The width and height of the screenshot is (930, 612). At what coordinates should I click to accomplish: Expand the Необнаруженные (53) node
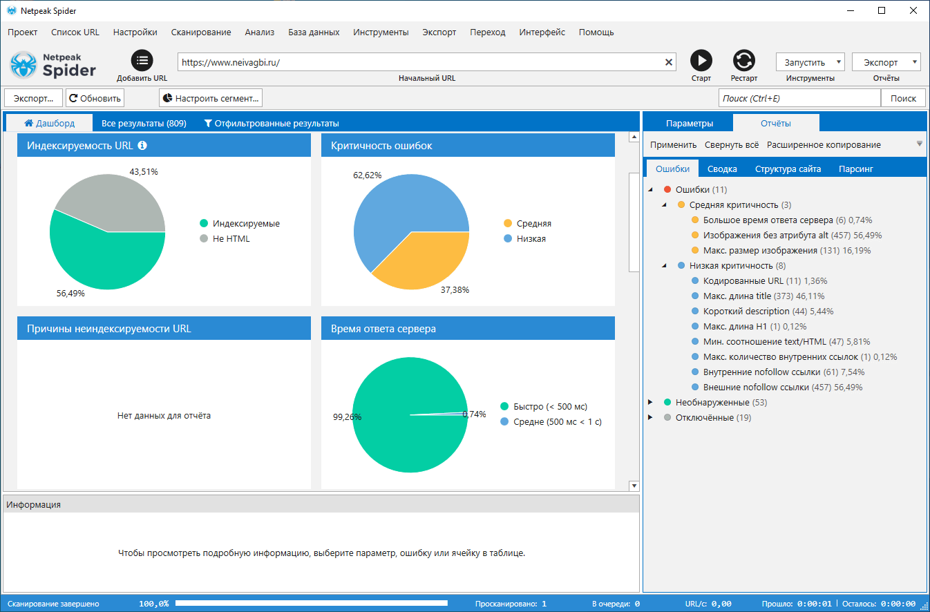tap(651, 403)
